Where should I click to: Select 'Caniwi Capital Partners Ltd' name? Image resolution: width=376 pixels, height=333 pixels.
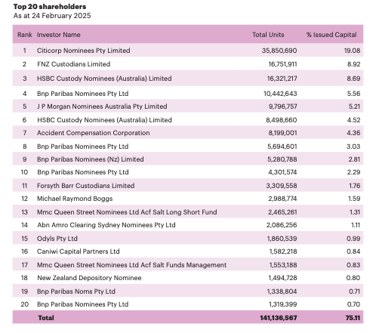78,251
